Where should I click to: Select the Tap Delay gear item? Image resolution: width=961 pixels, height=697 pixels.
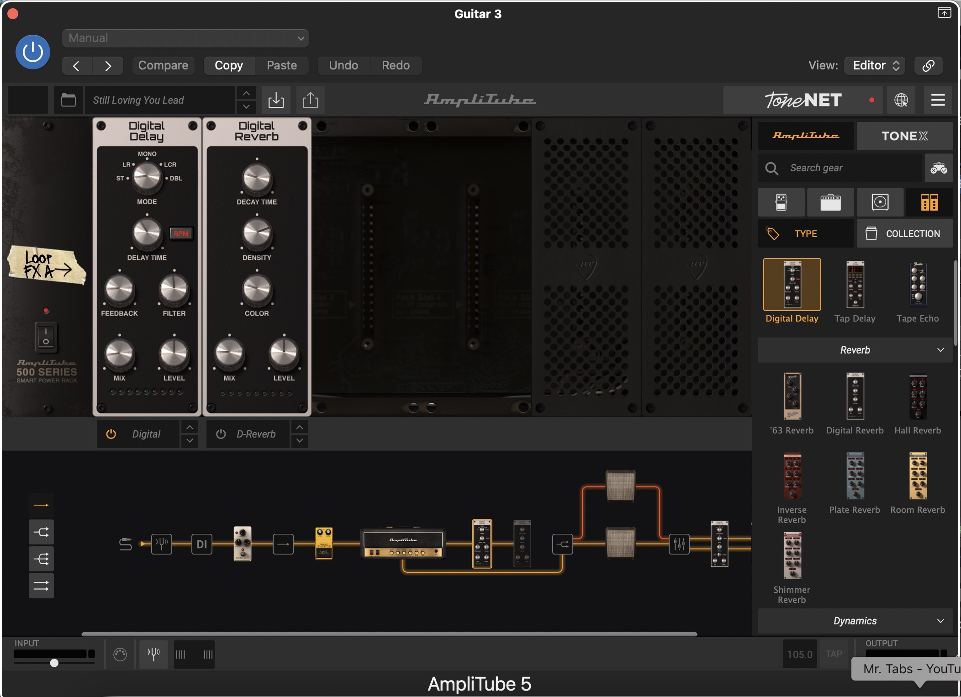click(855, 291)
